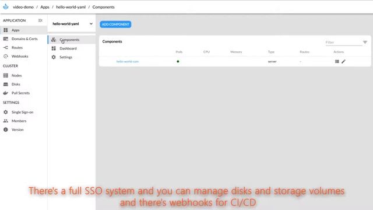This screenshot has width=373, height=210.
Task: Open Single Sign-on settings
Action: 23,112
